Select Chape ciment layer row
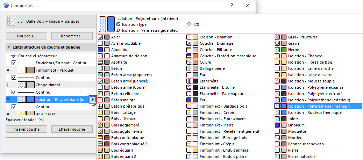363x160 pixels. 51,85
